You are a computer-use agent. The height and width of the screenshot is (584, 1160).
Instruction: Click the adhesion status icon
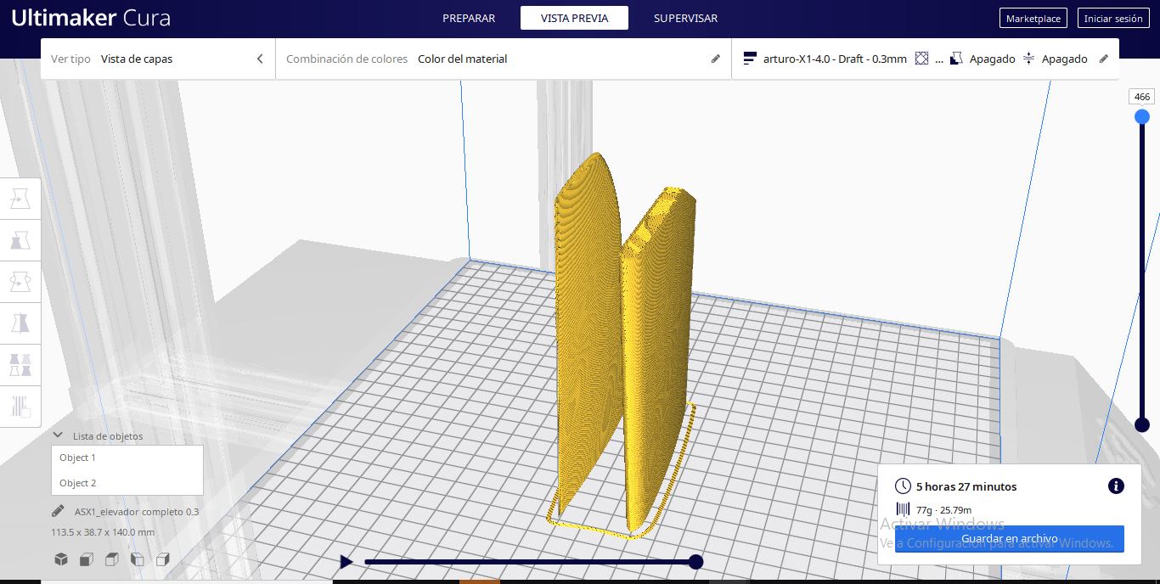1028,59
